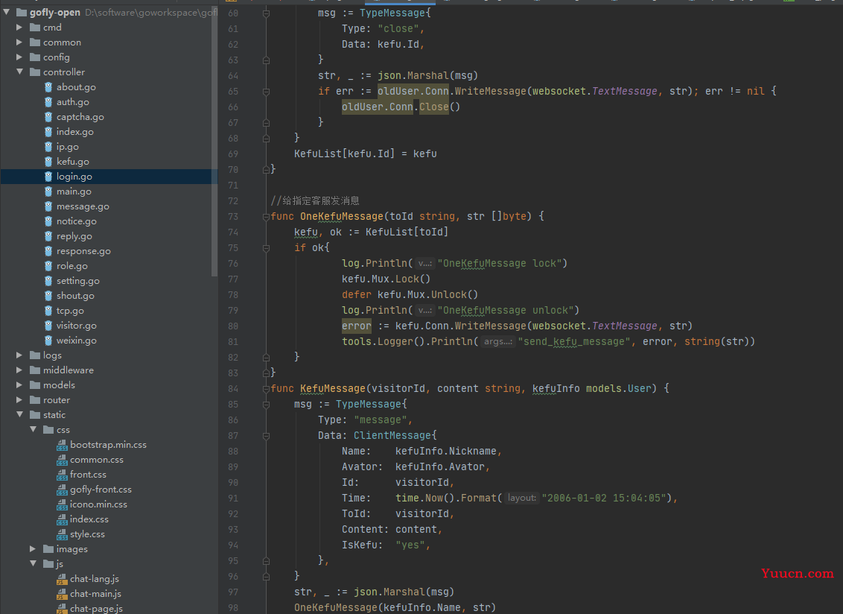Image resolution: width=843 pixels, height=614 pixels.
Task: Open ip.go file
Action: click(x=67, y=146)
